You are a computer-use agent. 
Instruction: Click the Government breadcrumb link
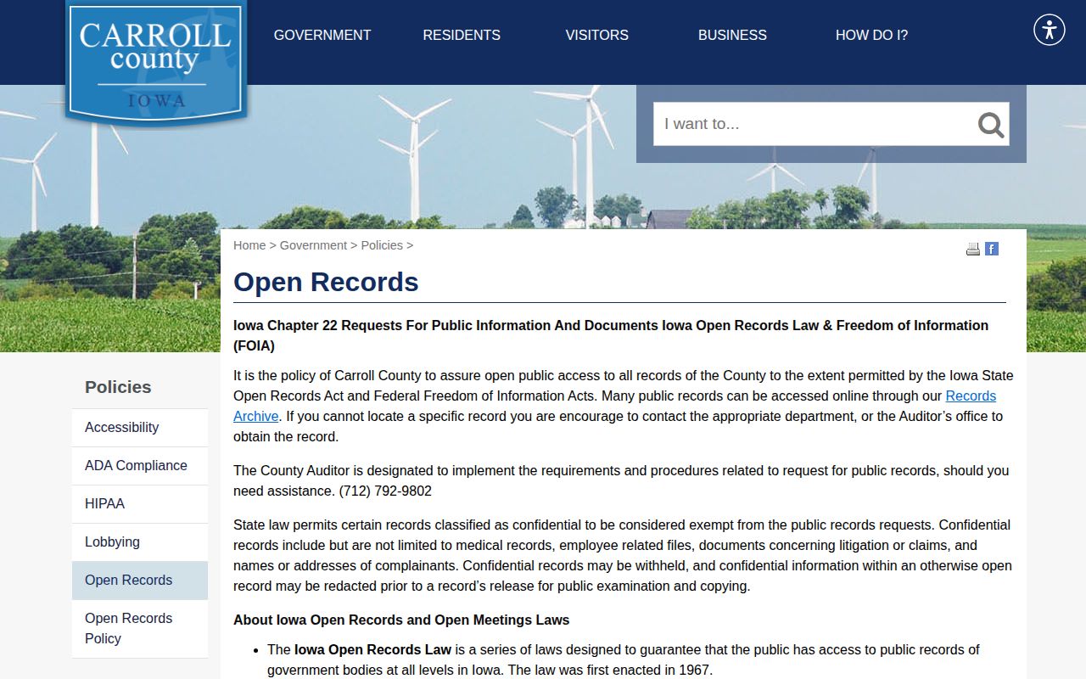coord(313,245)
